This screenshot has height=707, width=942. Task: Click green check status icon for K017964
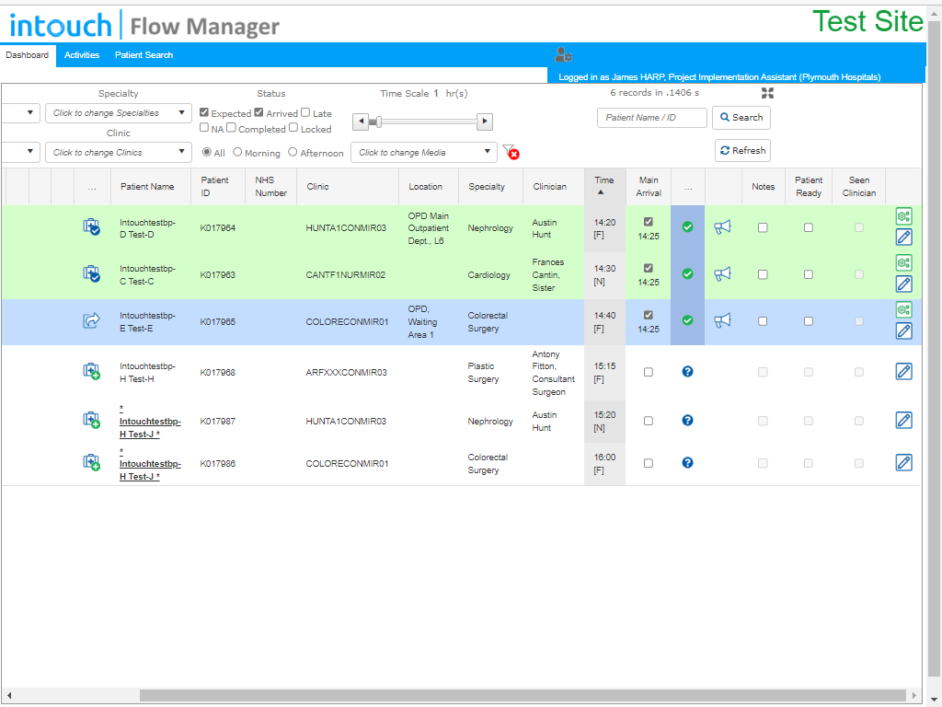687,226
